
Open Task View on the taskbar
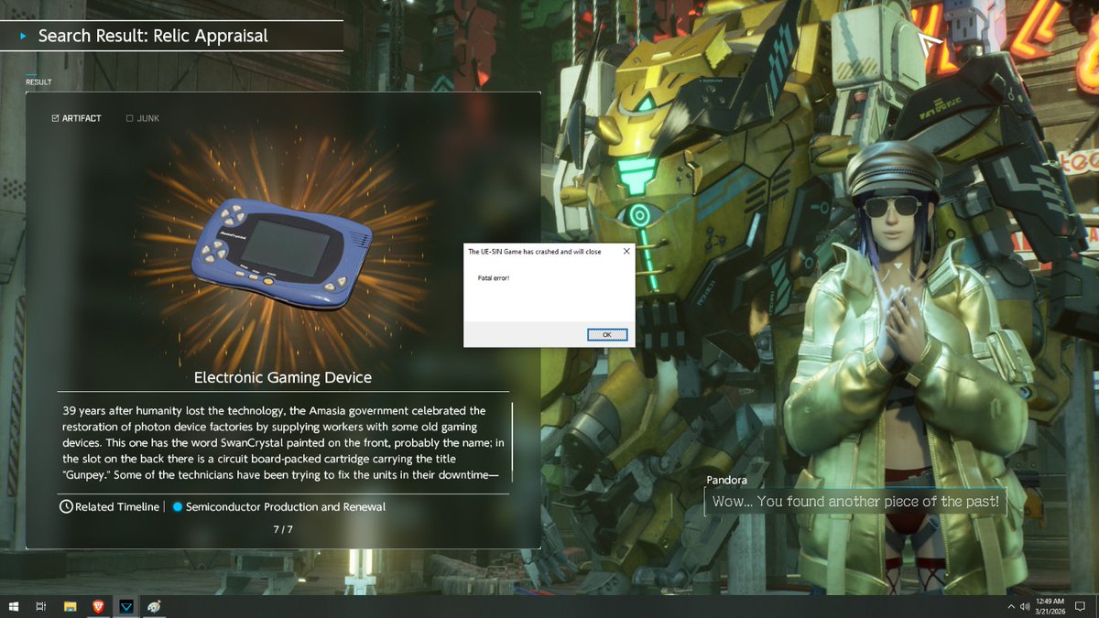[x=41, y=606]
